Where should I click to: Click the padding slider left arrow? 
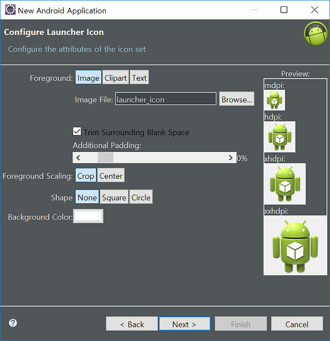click(x=78, y=157)
